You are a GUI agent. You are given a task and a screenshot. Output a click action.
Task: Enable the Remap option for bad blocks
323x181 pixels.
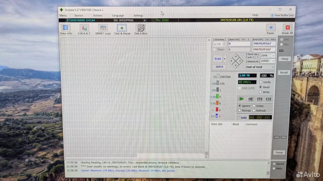point(239,110)
